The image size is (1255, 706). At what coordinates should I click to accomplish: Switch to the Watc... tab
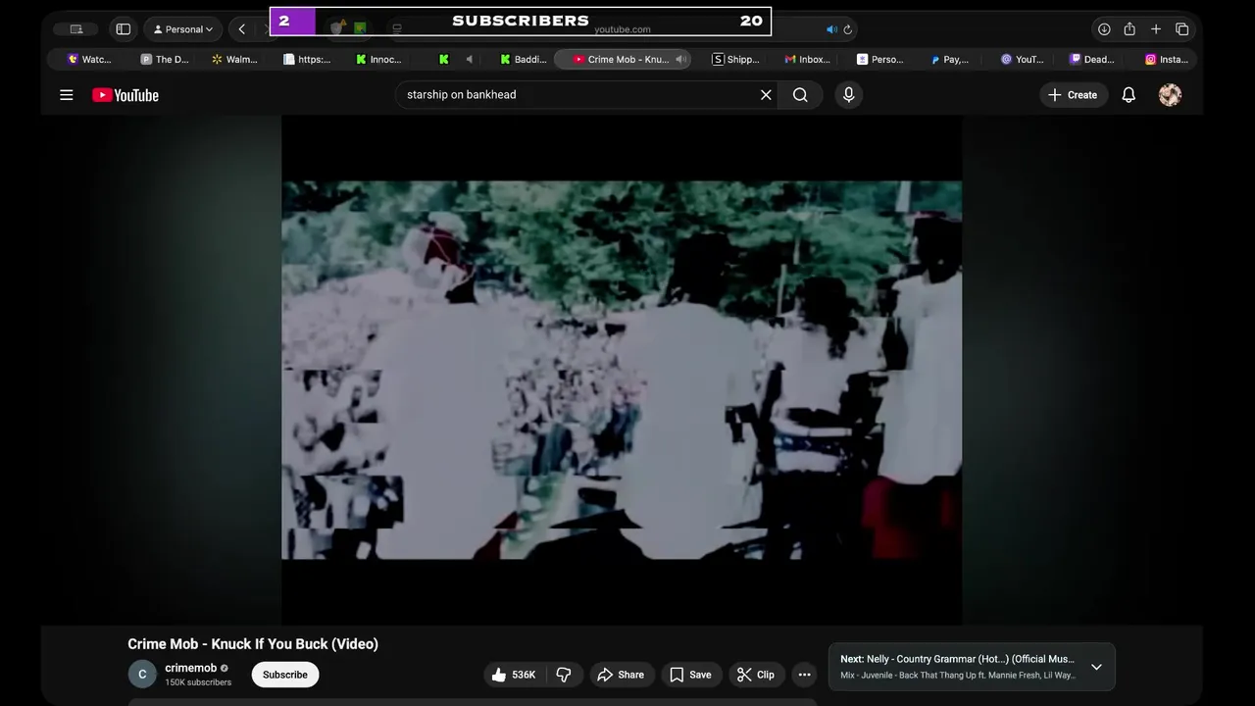tap(89, 60)
